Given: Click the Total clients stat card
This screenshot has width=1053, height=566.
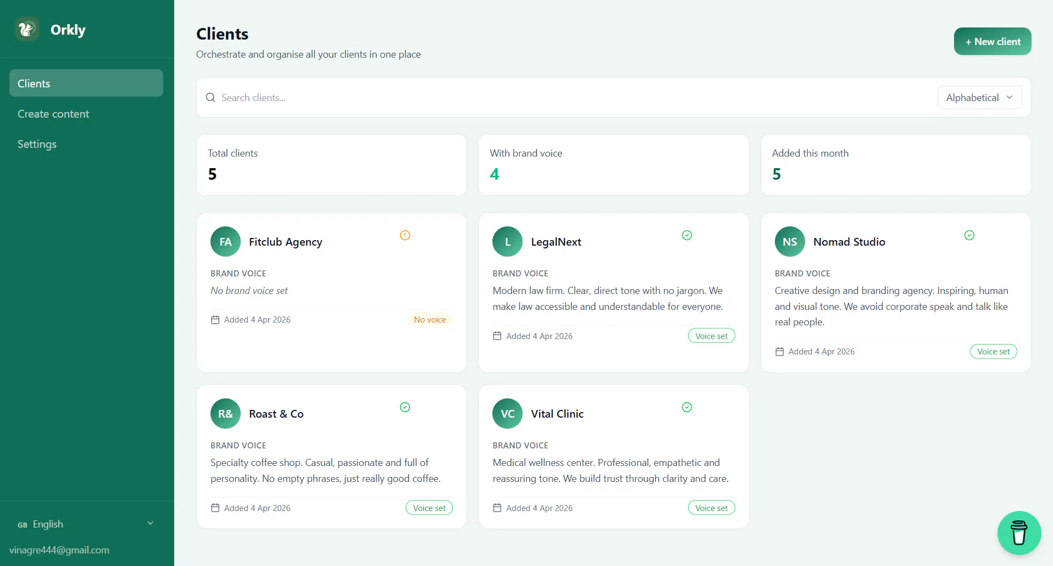Looking at the screenshot, I should [x=331, y=165].
